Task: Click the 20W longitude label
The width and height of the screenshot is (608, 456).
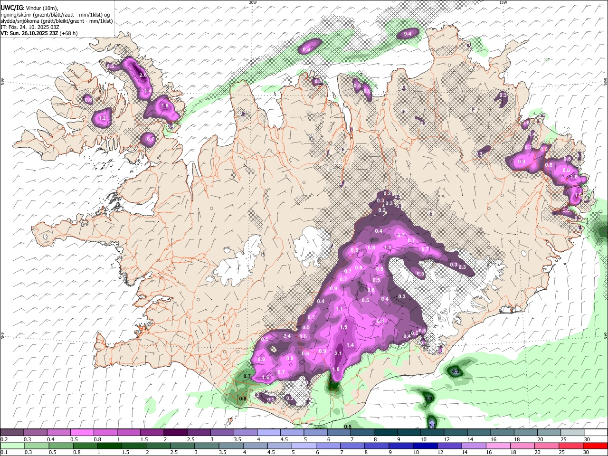Action: click(253, 2)
